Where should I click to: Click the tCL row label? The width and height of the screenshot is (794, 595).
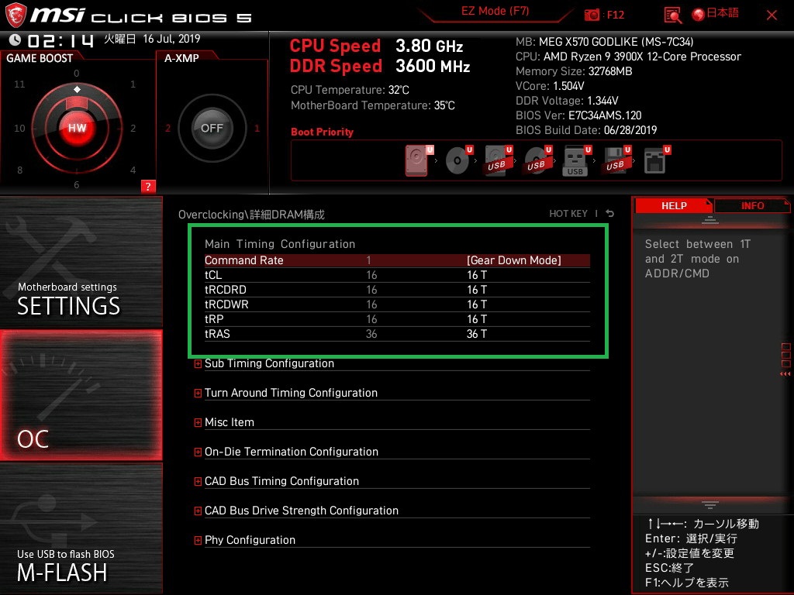[213, 275]
